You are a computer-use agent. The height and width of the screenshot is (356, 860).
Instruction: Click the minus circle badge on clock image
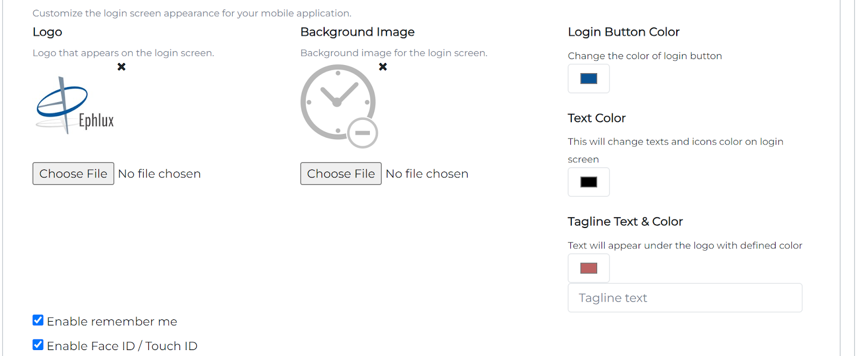click(x=363, y=133)
